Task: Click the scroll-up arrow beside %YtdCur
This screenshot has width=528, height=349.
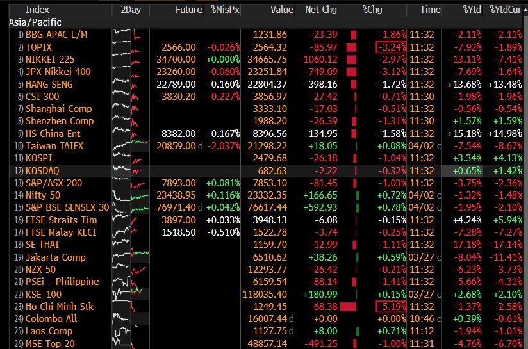Action: (525, 10)
